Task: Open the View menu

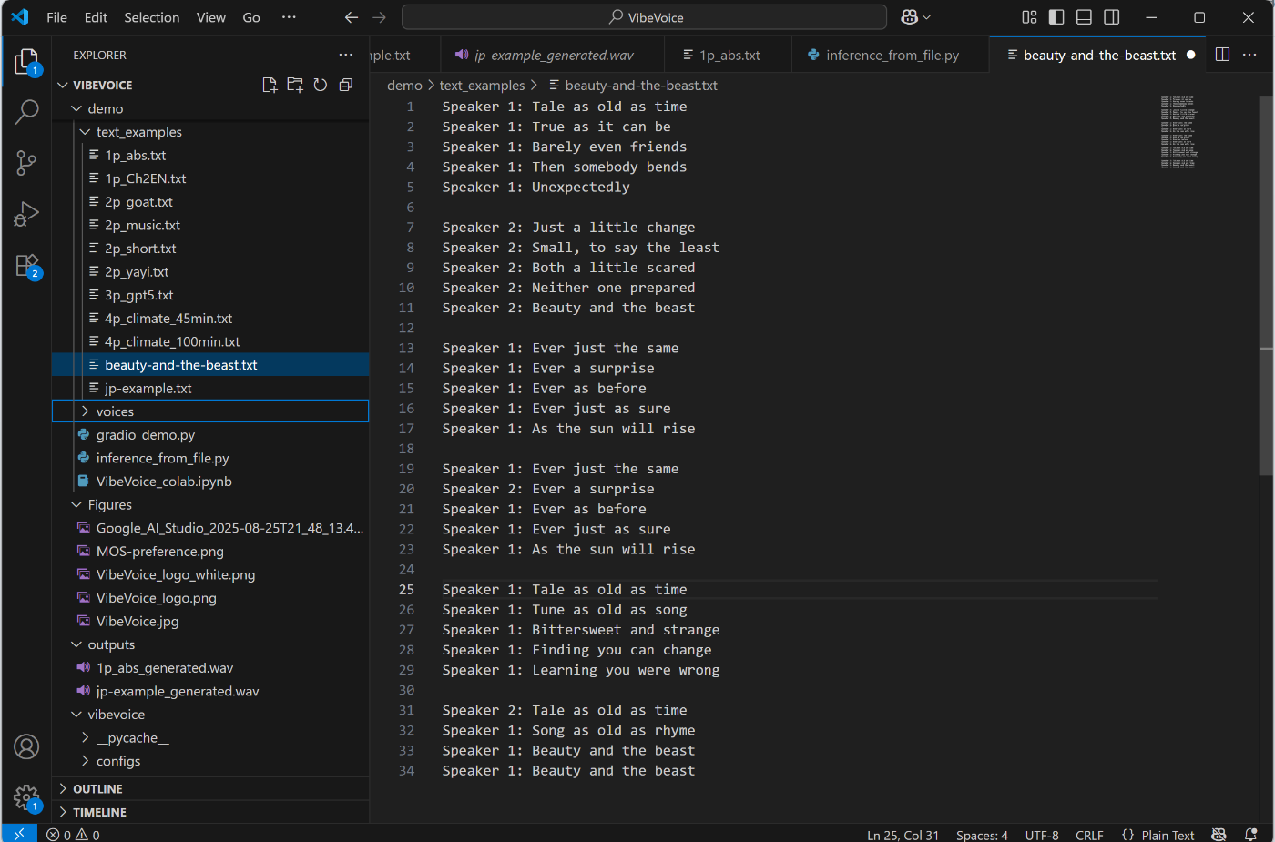Action: (211, 17)
